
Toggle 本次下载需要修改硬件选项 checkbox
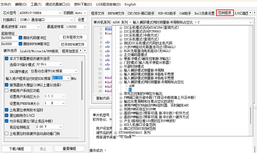point(7,58)
